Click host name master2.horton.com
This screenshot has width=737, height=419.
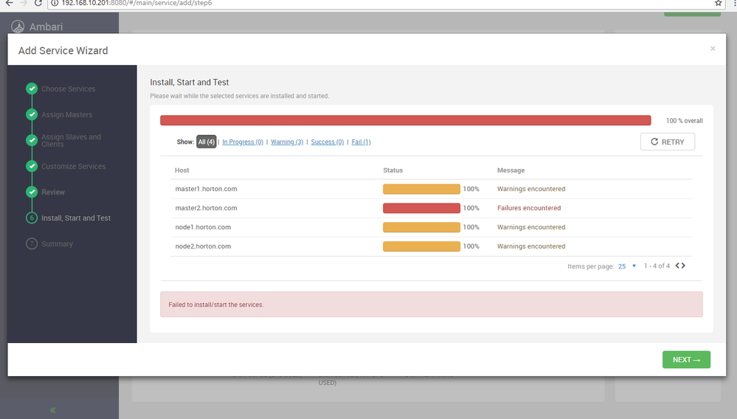click(x=206, y=208)
